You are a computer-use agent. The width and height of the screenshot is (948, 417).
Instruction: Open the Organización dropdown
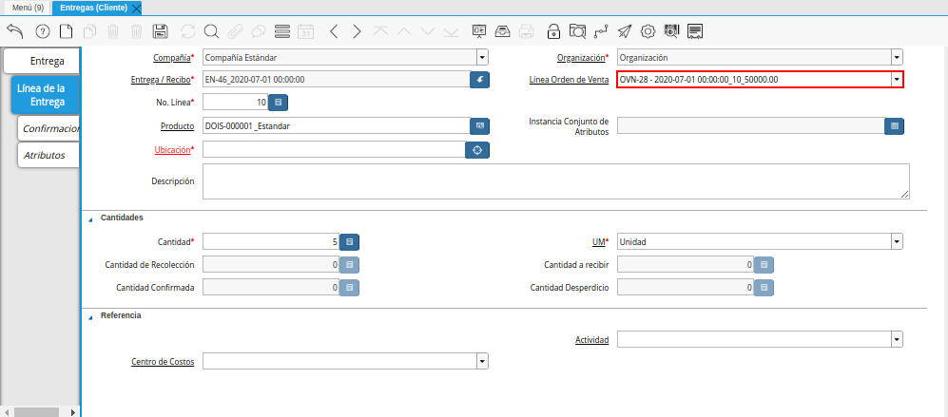(x=898, y=57)
